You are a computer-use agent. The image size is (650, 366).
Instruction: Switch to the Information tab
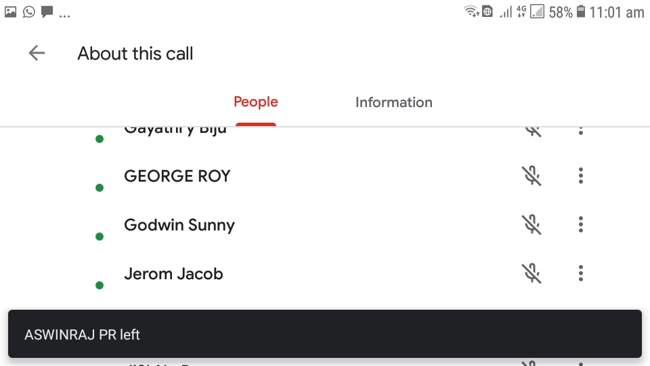click(393, 102)
